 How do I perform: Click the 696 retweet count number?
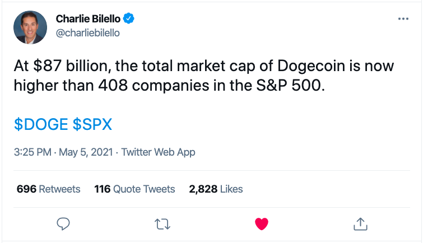[x=26, y=189]
